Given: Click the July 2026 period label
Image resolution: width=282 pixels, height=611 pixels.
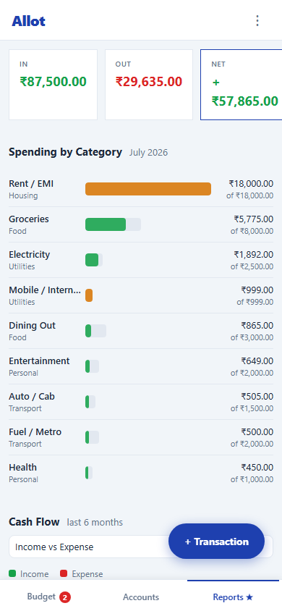Looking at the screenshot, I should [x=148, y=152].
